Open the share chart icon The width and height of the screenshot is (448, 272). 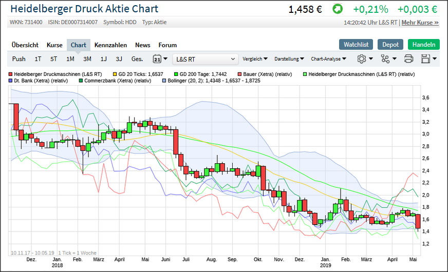pyautogui.click(x=385, y=59)
